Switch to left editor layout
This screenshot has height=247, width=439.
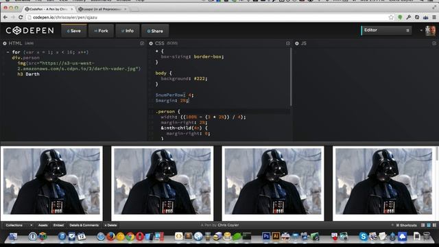[423, 225]
